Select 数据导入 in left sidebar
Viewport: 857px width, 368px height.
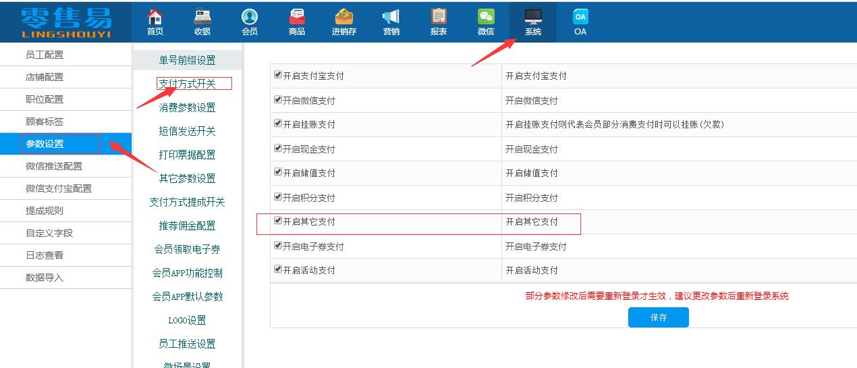coord(65,278)
